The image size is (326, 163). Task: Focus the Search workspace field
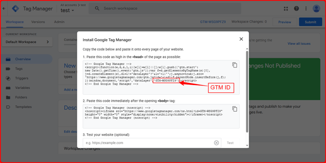(165, 9)
